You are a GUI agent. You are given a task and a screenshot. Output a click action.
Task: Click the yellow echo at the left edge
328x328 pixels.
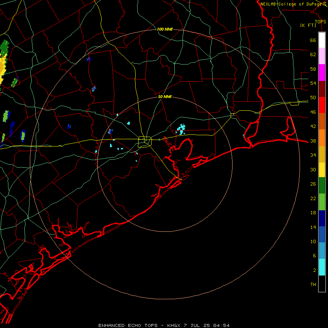(3, 69)
